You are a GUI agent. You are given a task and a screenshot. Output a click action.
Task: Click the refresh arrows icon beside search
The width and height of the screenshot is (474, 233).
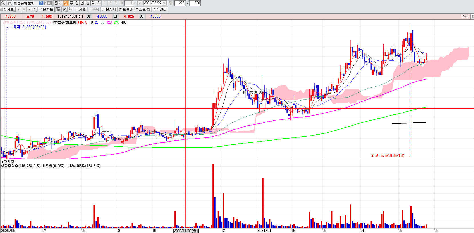9,3
